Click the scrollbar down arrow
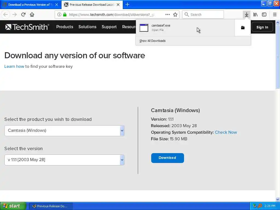280x210 pixels. tap(278, 199)
